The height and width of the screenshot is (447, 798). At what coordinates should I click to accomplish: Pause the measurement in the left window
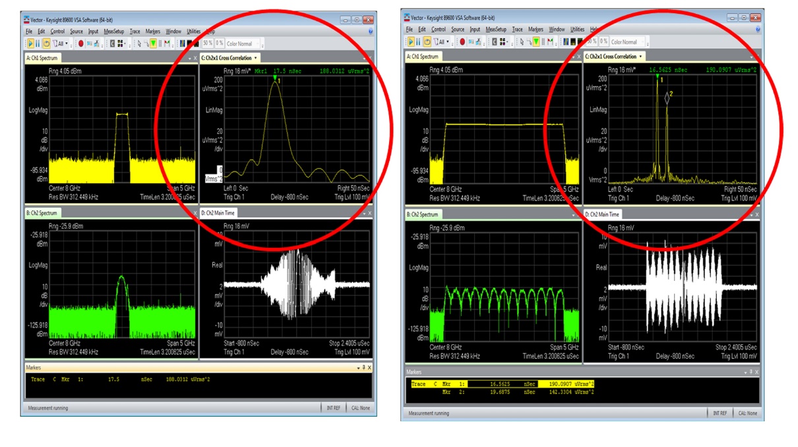38,43
